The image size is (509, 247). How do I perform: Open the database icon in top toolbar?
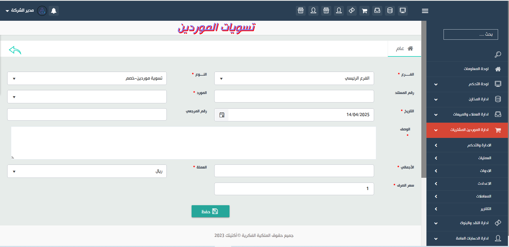point(390,11)
